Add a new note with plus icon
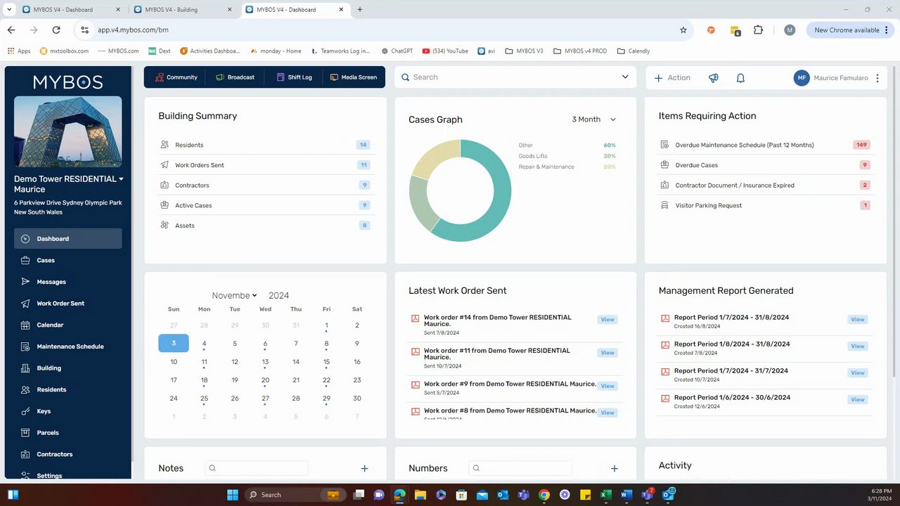Screen dimensions: 900x506 [364, 468]
